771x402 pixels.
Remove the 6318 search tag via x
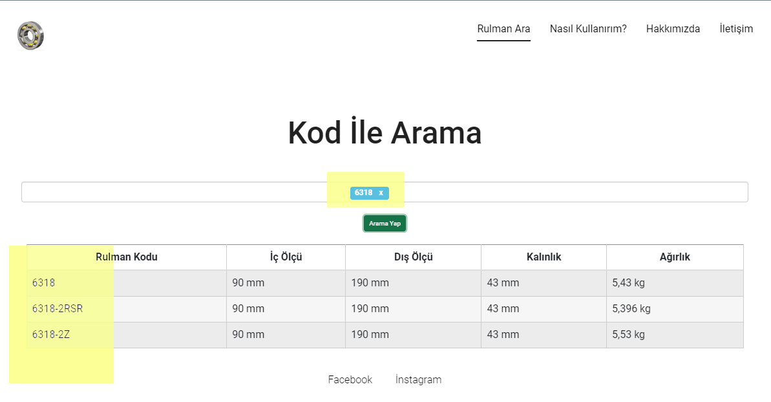[x=381, y=193]
